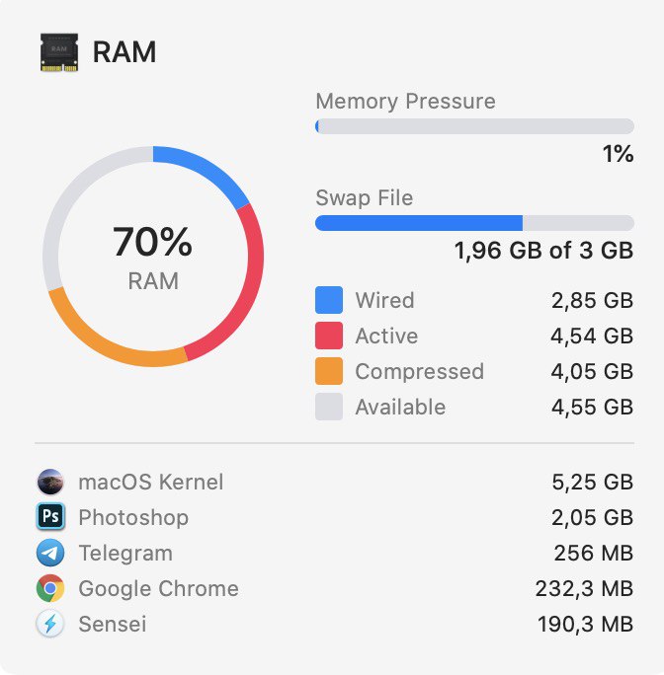Click the Sensei lightning bolt icon
Screen dimensions: 664x675
(50, 624)
